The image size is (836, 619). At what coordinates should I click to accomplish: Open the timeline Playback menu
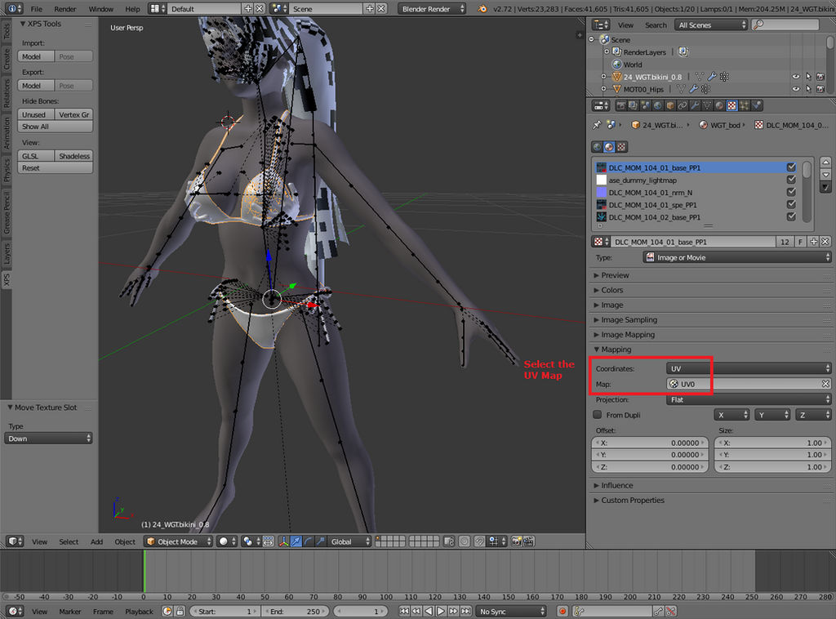point(139,612)
